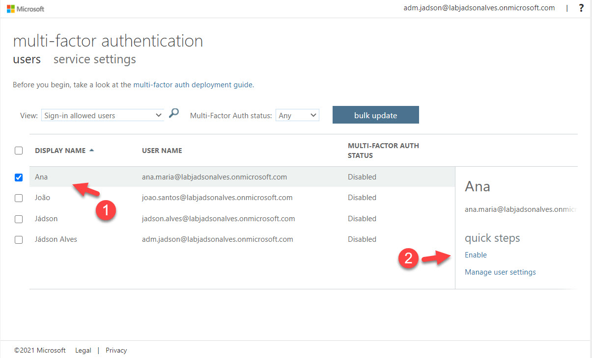Expand the Multi-Factor Auth status dropdown
The height and width of the screenshot is (358, 592).
(x=297, y=116)
